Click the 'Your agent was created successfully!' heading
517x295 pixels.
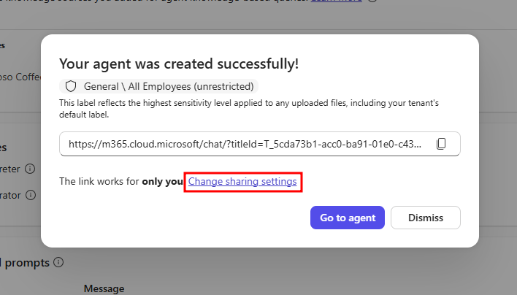179,64
